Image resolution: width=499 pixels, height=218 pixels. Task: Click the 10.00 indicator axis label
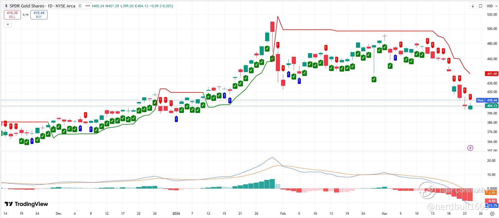[491, 175]
